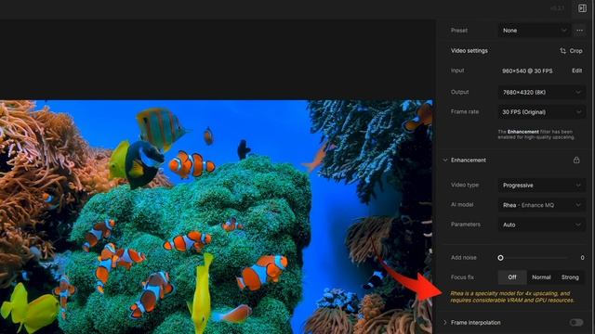This screenshot has width=595, height=334.
Task: Click Edit next to input resolution
Action: (576, 71)
